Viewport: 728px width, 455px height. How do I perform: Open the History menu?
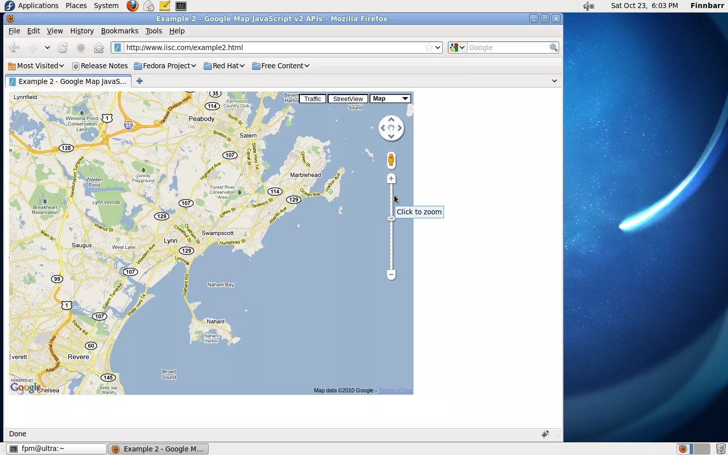(x=82, y=31)
